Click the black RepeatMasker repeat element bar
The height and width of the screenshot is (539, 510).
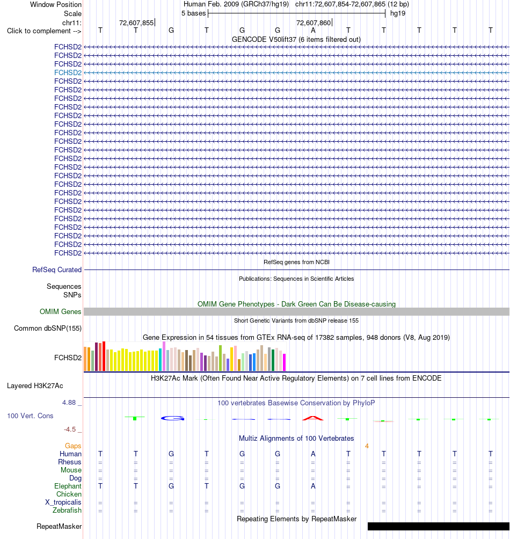[x=439, y=526]
